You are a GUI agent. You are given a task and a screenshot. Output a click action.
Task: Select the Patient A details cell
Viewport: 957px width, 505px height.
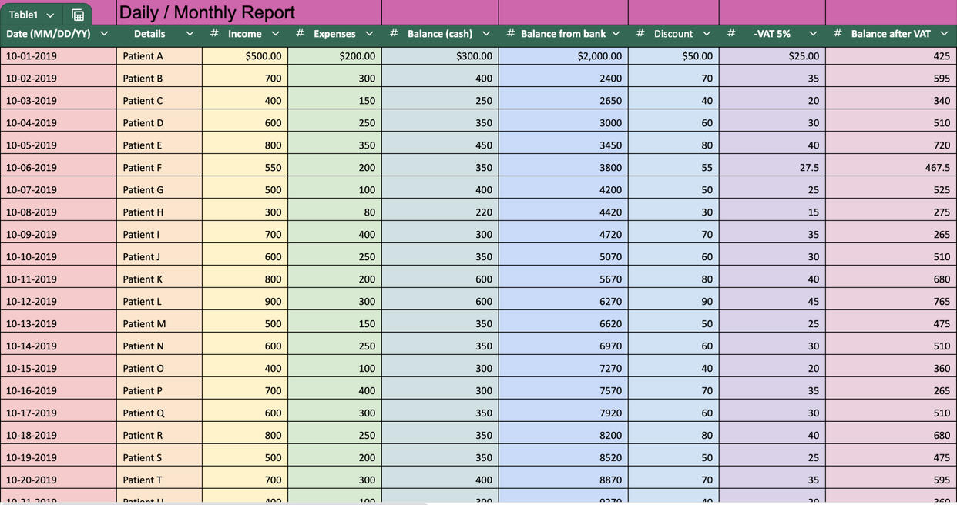(x=159, y=56)
